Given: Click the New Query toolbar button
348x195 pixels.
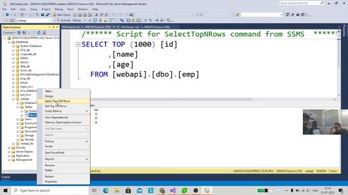Looking at the screenshot, I should click(x=61, y=15).
